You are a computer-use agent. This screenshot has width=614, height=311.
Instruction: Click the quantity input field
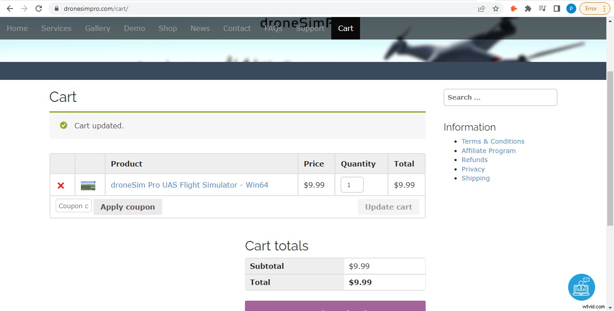point(351,184)
